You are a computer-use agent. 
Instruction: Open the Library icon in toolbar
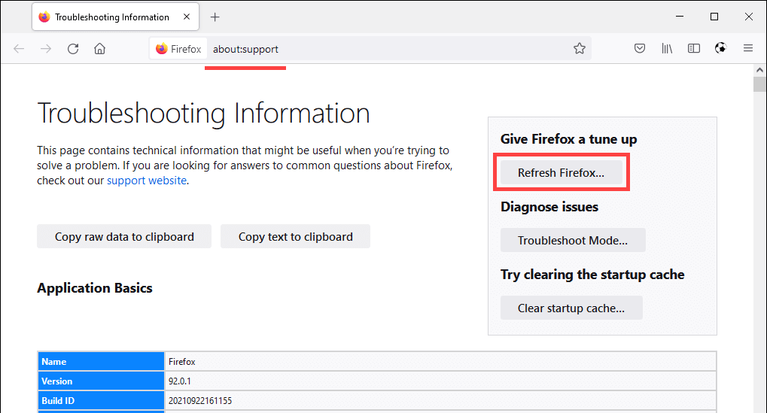pyautogui.click(x=667, y=49)
